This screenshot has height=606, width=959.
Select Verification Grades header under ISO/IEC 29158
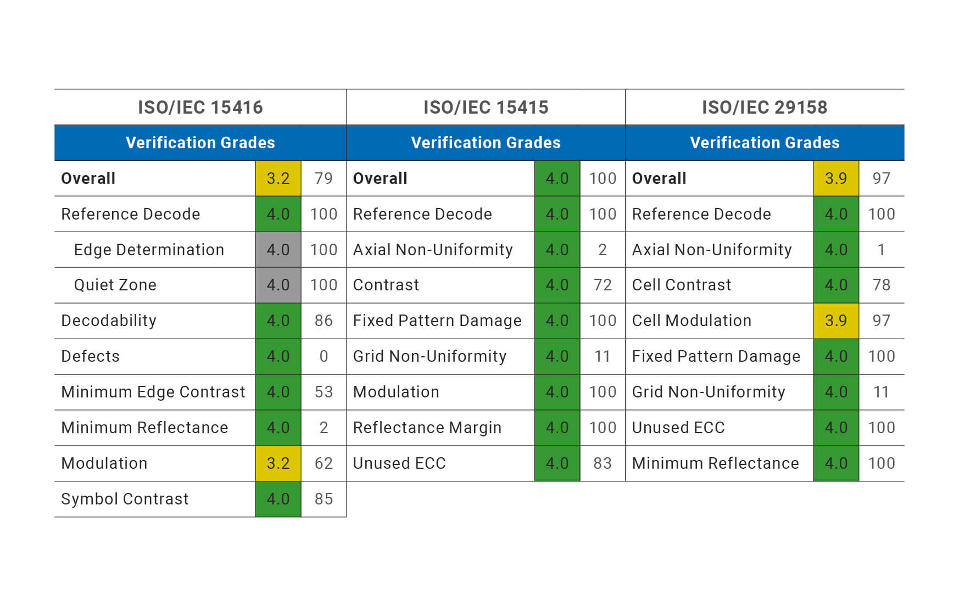[x=764, y=143]
